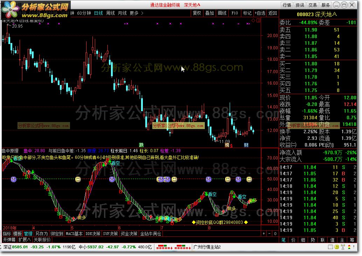Click the blue 财 marker on the price chart
Viewport: 362px width, 256px height.
coord(246,145)
